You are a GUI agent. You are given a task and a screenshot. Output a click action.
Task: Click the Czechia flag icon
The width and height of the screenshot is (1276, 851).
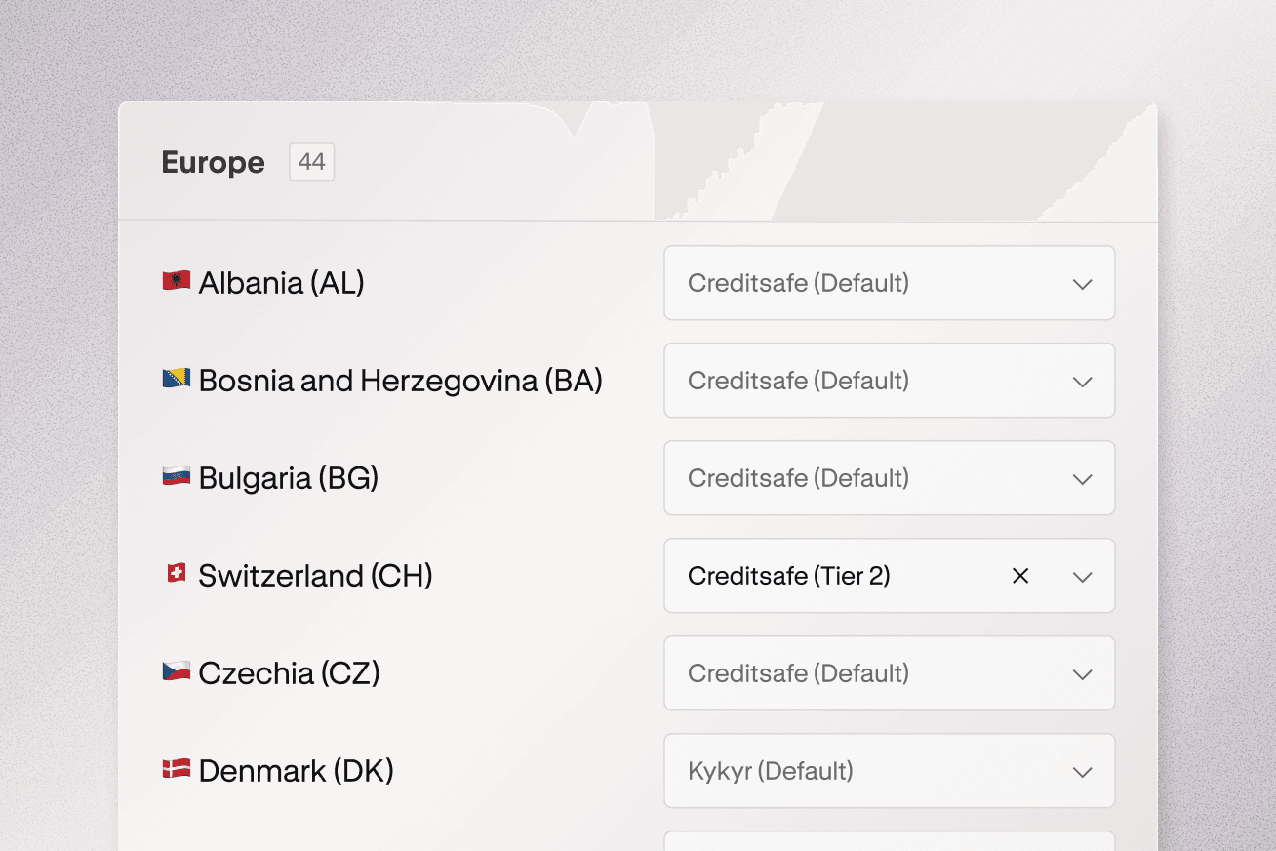click(x=176, y=671)
